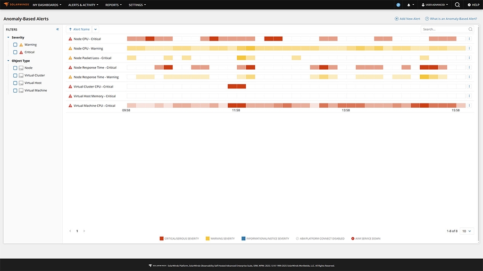This screenshot has width=483, height=271.
Task: Open the SETTINGS menu
Action: coord(137,4)
